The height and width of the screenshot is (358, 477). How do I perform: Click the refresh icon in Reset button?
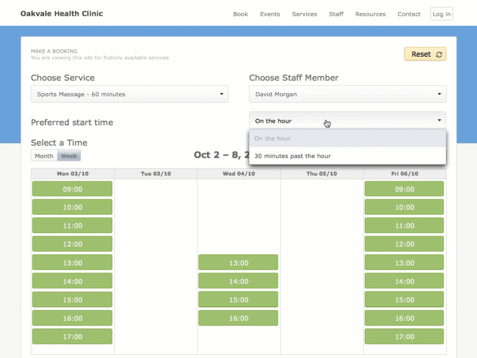pos(439,55)
